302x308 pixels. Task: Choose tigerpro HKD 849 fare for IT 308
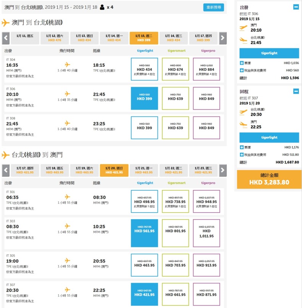[x=206, y=128]
